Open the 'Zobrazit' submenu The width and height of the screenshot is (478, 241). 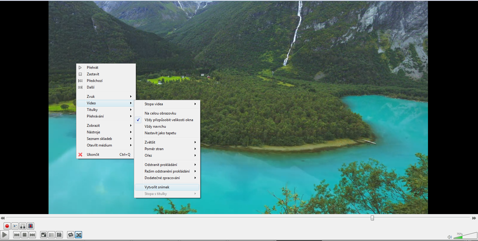coord(105,126)
